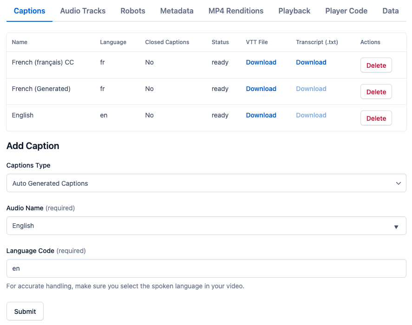Screen dimensions: 412x325
Task: Click the Language column header
Action: pos(113,42)
